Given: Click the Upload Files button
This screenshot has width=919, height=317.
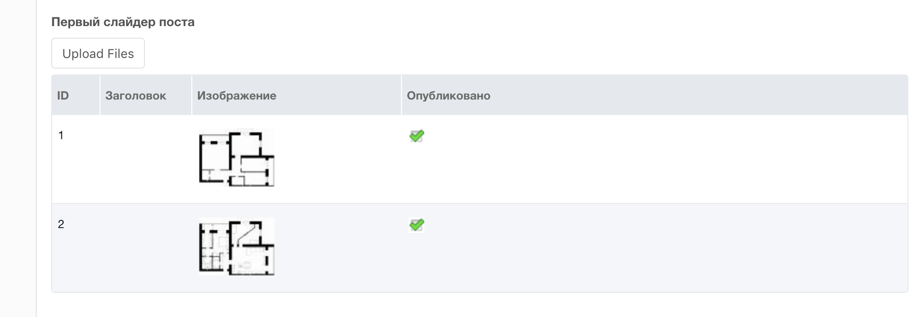Looking at the screenshot, I should pyautogui.click(x=98, y=54).
